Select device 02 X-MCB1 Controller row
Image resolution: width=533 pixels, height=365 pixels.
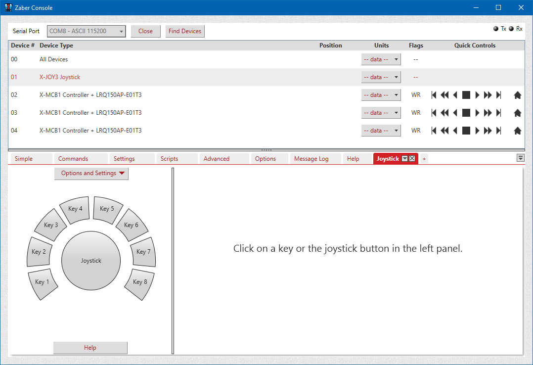[266, 95]
